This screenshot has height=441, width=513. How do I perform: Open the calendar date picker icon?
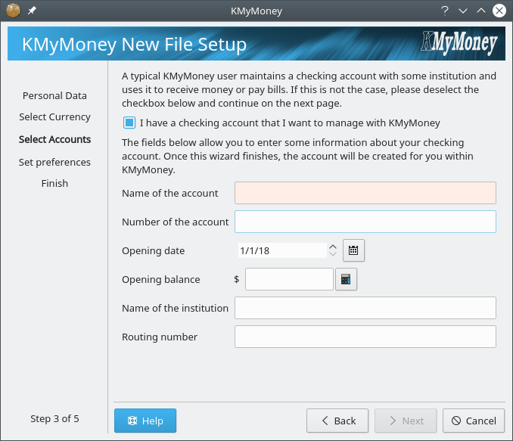353,250
